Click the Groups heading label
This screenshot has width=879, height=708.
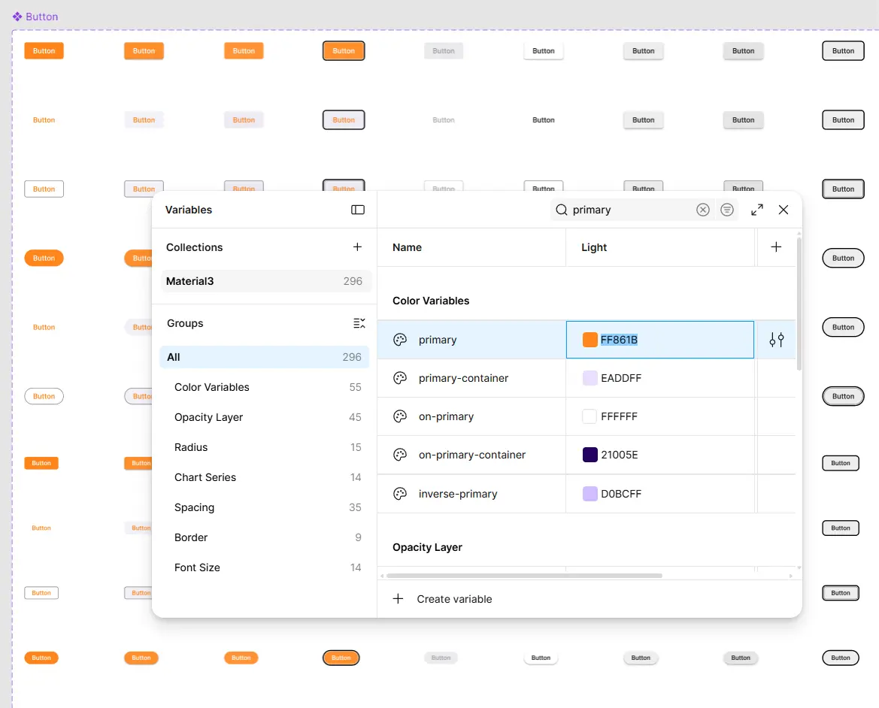pos(185,323)
